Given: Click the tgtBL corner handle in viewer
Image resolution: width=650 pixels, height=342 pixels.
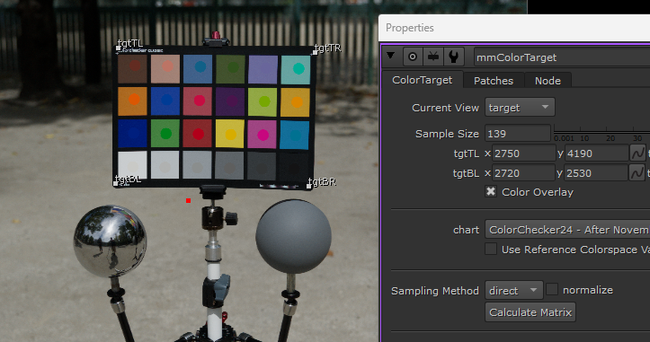Looking at the screenshot, I should pyautogui.click(x=116, y=183).
